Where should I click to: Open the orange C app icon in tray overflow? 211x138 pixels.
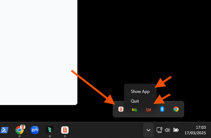121,109
